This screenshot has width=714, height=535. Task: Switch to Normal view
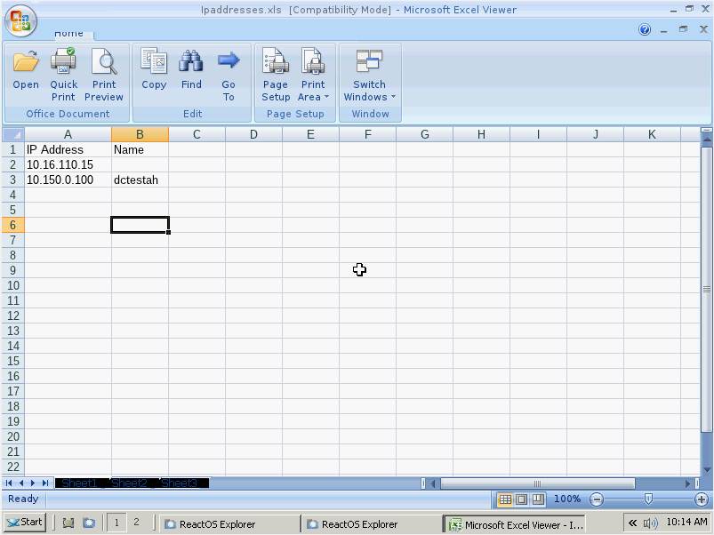pos(506,499)
